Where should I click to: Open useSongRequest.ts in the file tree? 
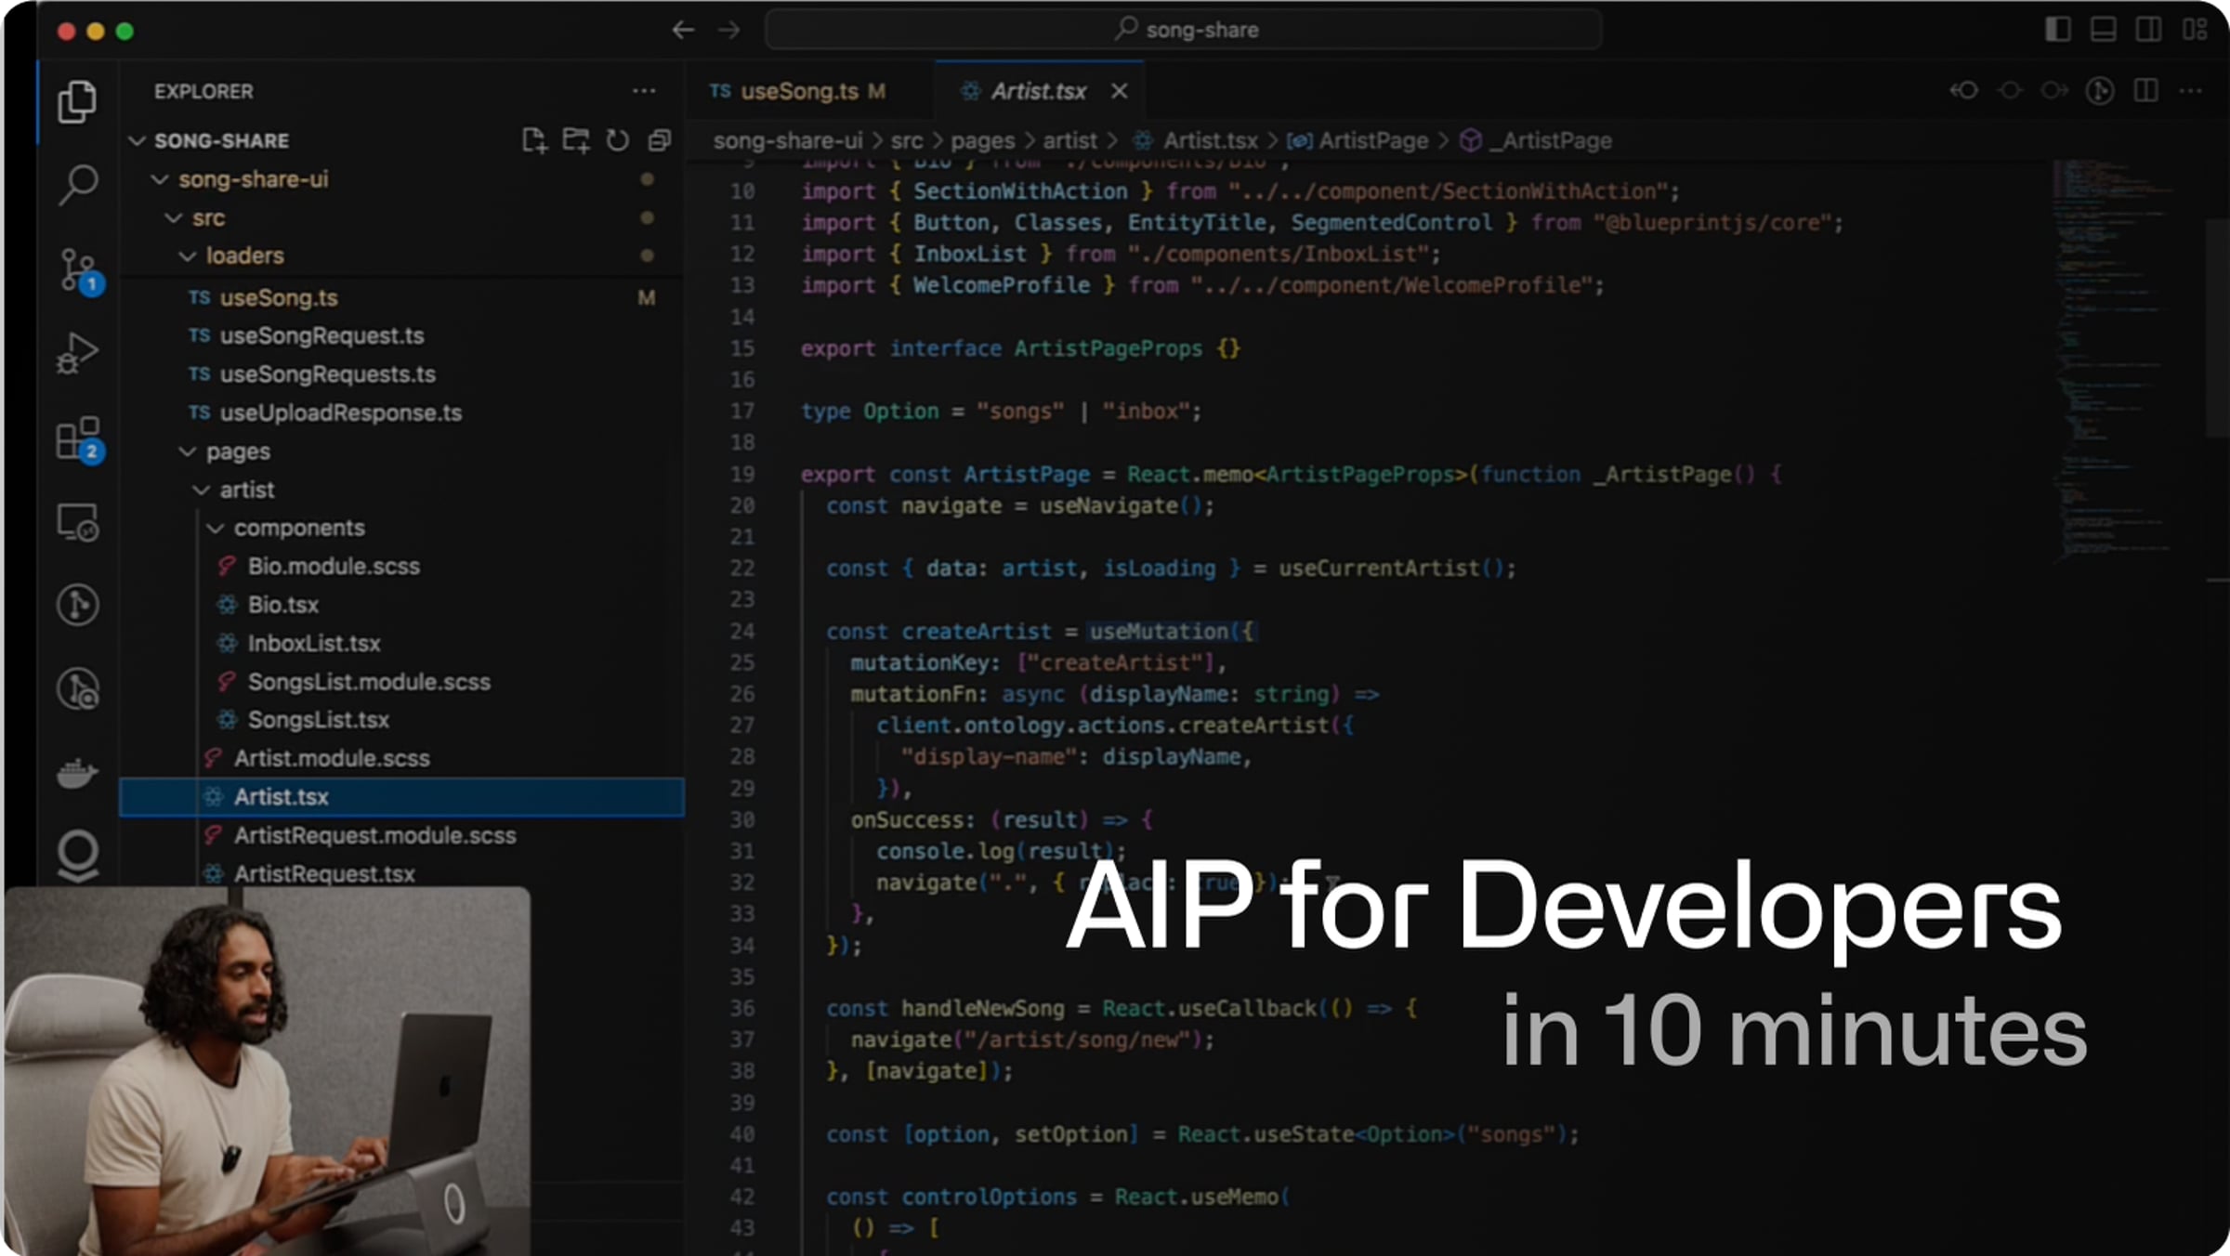401,335
